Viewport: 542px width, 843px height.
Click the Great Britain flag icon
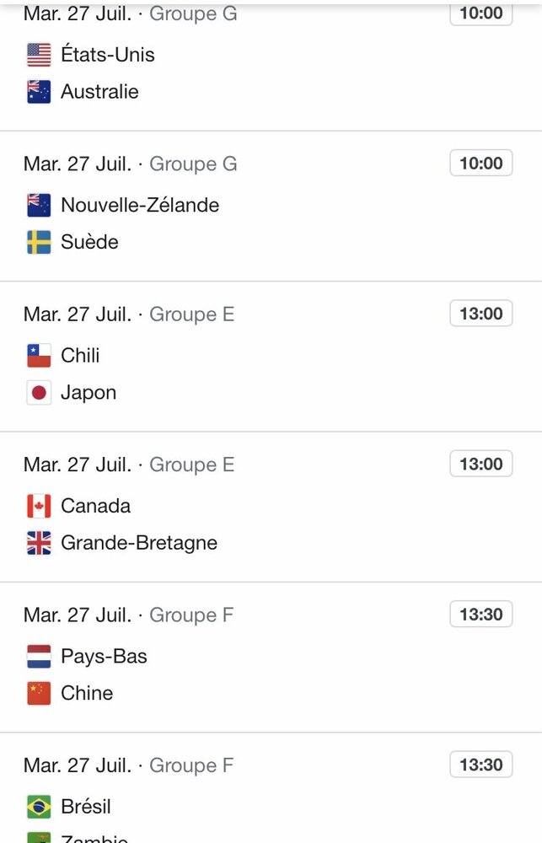[x=39, y=543]
